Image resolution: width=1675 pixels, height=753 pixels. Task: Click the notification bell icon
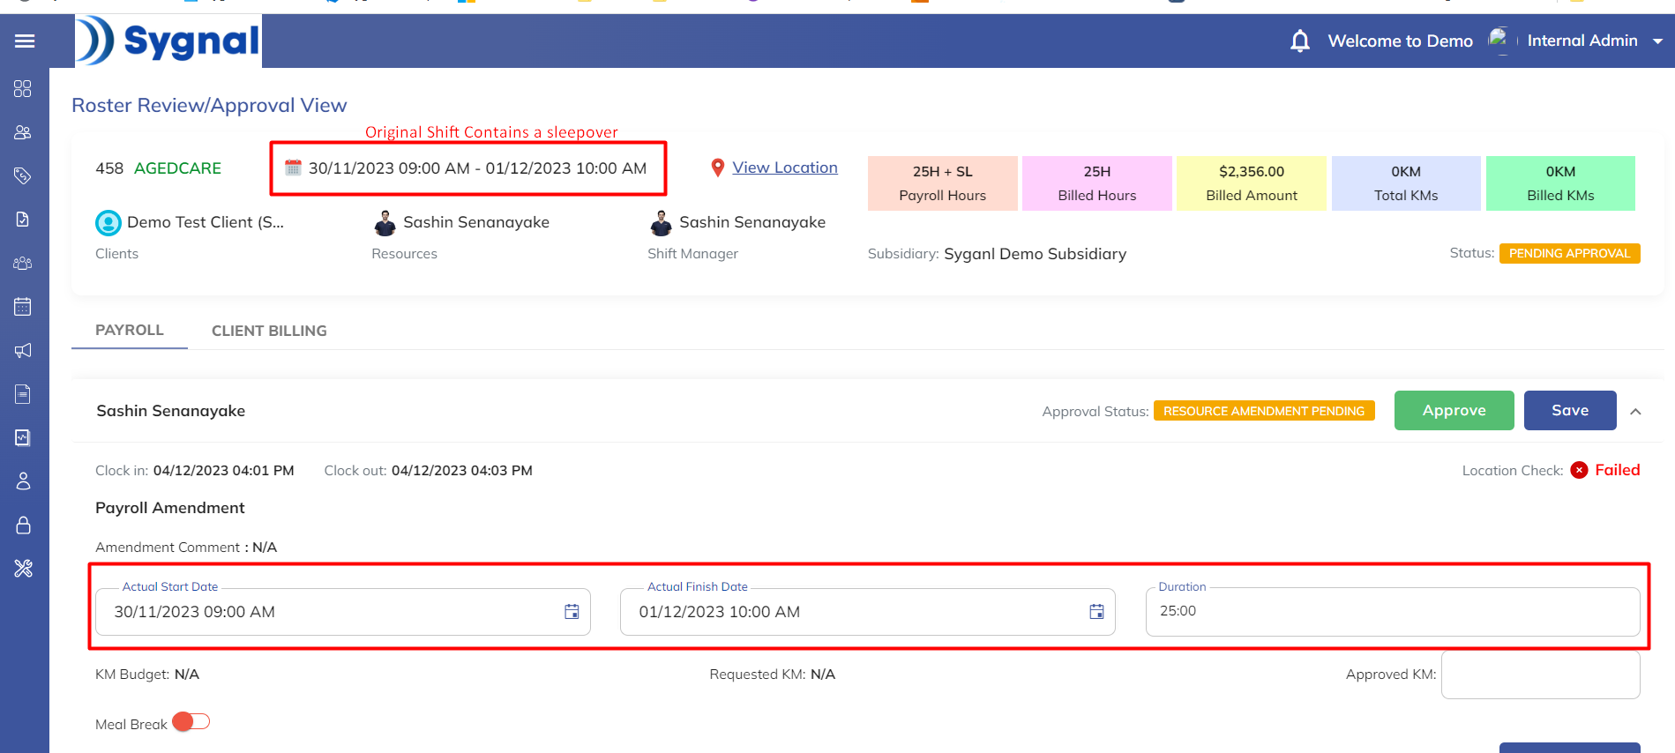click(x=1299, y=41)
